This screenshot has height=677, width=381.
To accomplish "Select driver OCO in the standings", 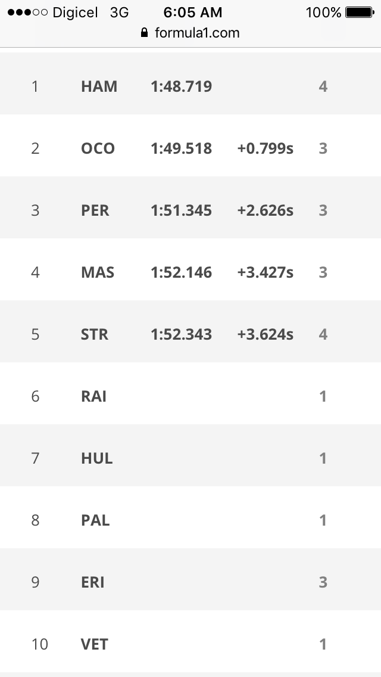I will 98,148.
